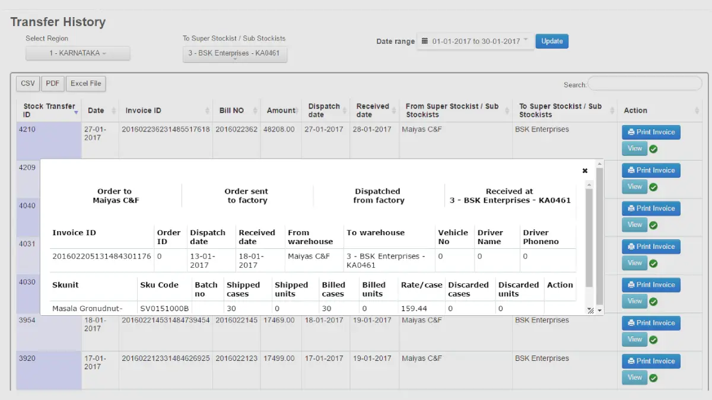Click green check icon for transfer 4030
The width and height of the screenshot is (712, 400).
click(653, 302)
